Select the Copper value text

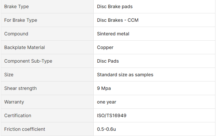(x=105, y=48)
